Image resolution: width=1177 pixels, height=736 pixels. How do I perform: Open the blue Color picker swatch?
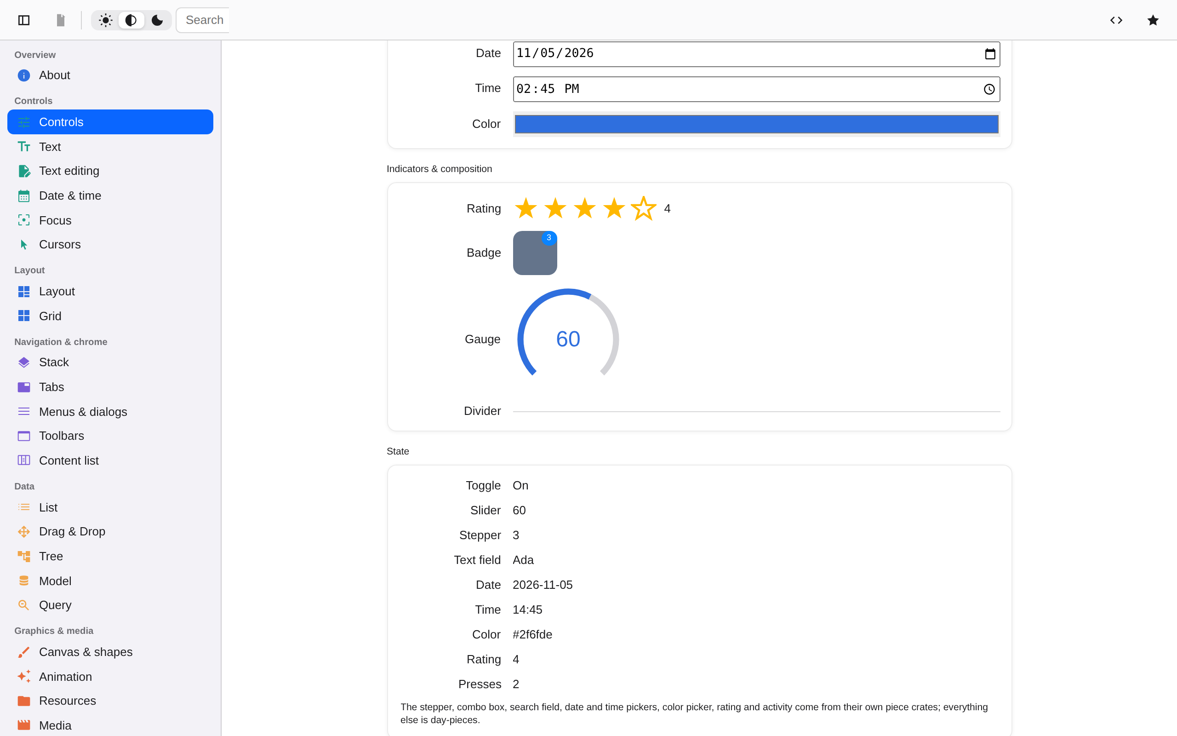click(x=756, y=124)
